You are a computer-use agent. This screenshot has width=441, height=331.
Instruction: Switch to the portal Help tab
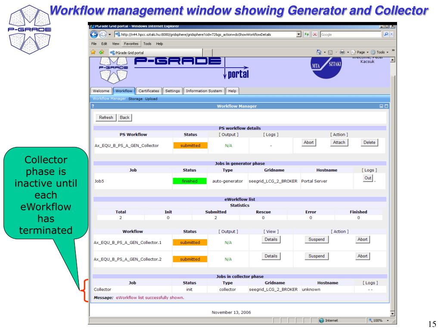[x=232, y=91]
